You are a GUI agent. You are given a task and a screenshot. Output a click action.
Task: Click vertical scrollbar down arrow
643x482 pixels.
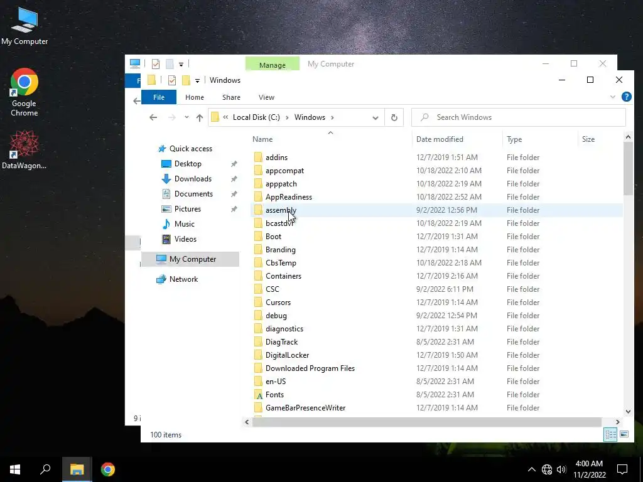628,412
